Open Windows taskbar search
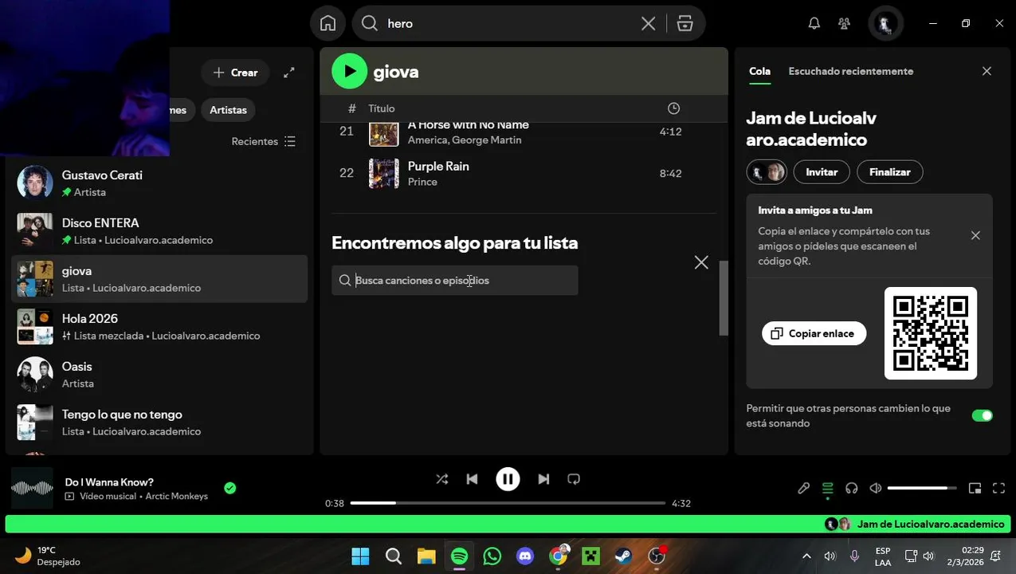 point(393,556)
